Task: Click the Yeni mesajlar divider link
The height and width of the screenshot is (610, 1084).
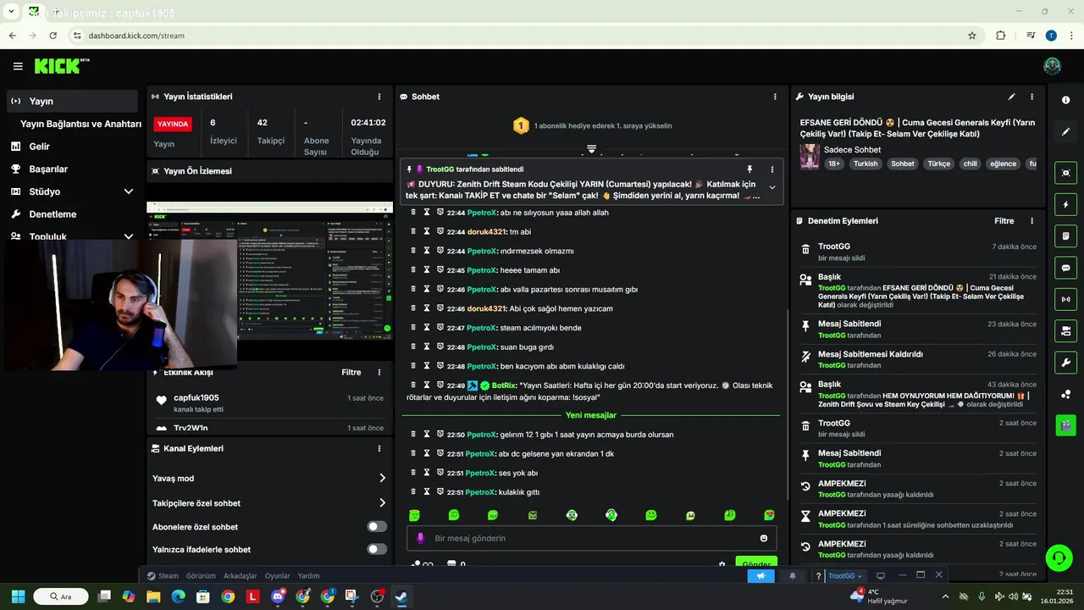Action: point(591,415)
